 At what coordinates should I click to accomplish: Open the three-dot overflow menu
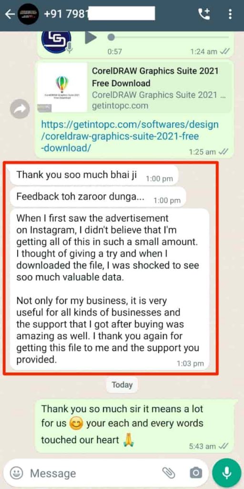point(230,14)
